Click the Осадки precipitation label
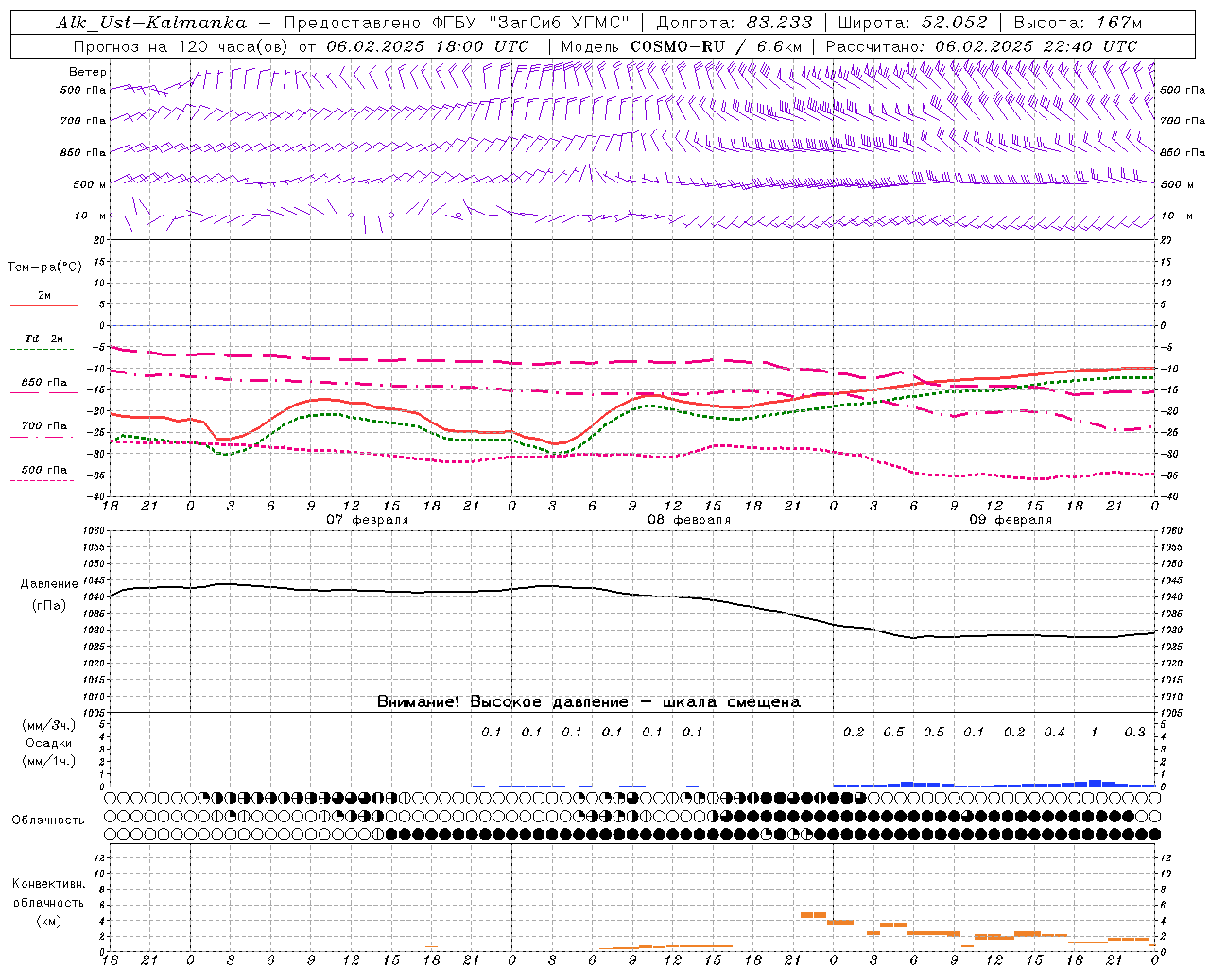This screenshot has height=968, width=1210. coord(49,743)
